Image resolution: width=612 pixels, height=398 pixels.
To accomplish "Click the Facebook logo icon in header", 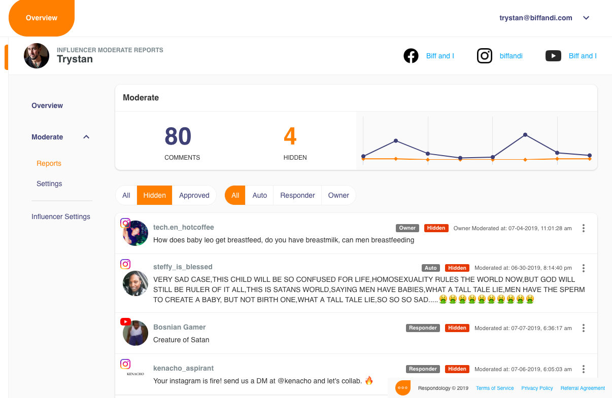I will pyautogui.click(x=411, y=56).
